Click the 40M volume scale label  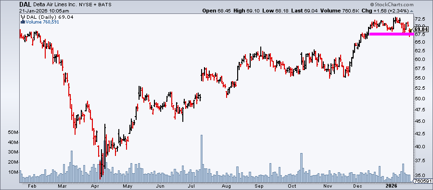[x=13, y=142]
